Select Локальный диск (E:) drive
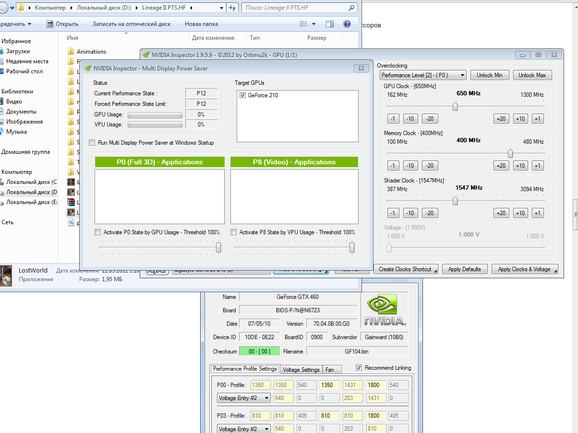This screenshot has height=433, width=578. point(28,202)
